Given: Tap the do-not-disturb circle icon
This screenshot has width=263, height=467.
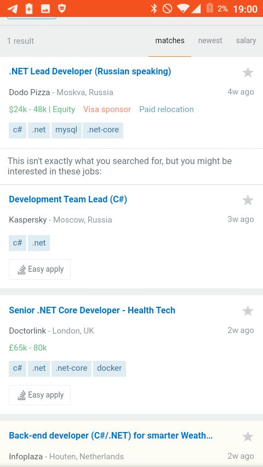Looking at the screenshot, I should point(167,9).
